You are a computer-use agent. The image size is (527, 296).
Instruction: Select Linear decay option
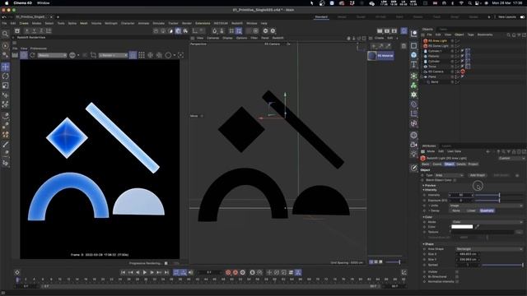[x=471, y=210]
